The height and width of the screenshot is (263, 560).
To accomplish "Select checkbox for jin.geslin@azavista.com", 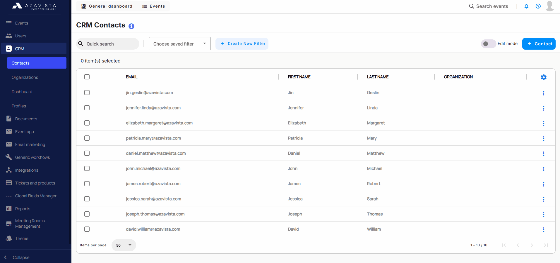I will click(x=87, y=93).
